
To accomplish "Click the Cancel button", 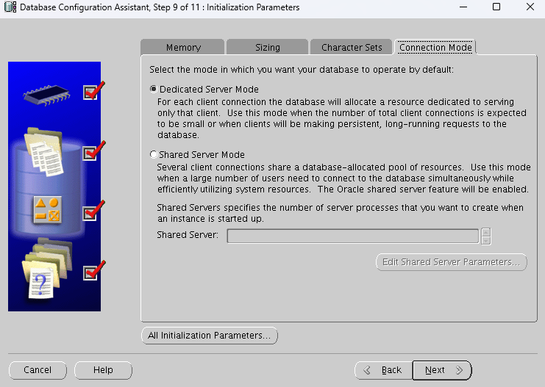I will coord(38,370).
